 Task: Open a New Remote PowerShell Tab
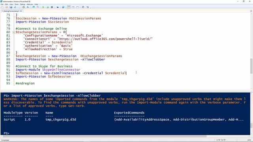[x=57, y=7]
